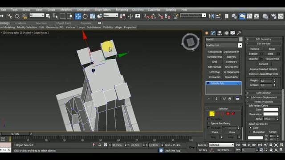Click the TurboSmooth modifier button
The height and width of the screenshot is (160, 285).
pyautogui.click(x=215, y=52)
